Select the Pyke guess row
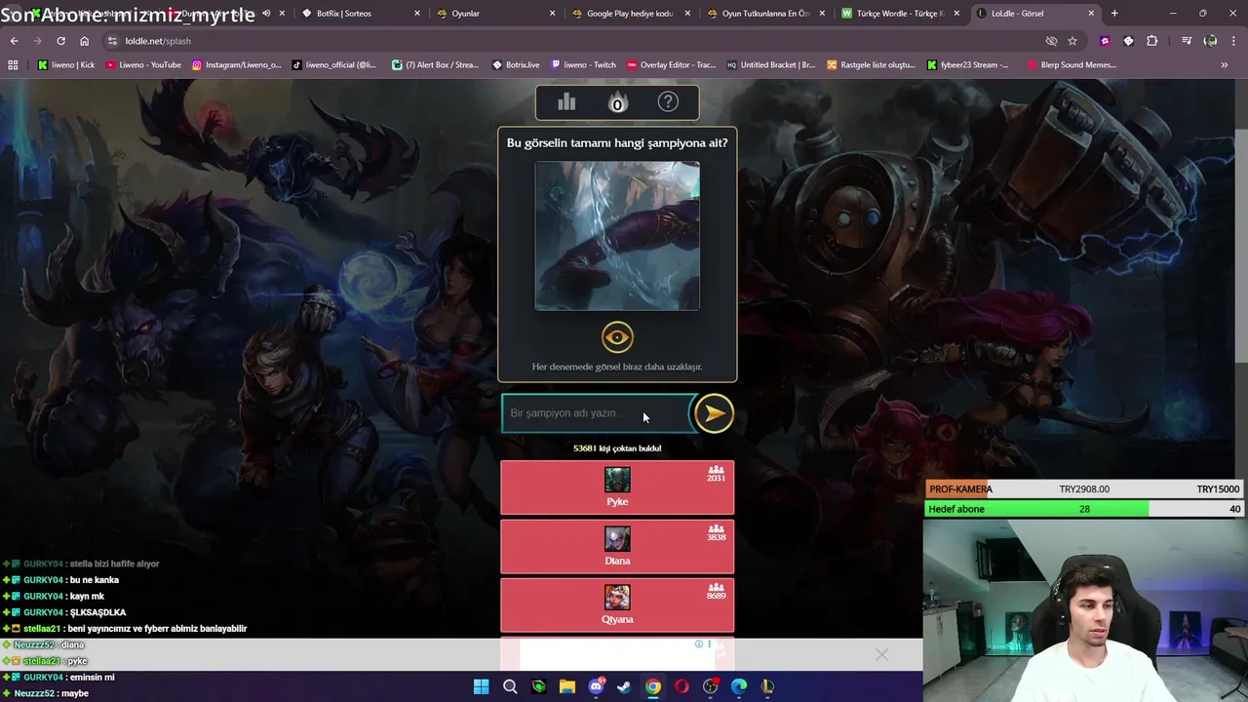1248x702 pixels. pyautogui.click(x=617, y=487)
